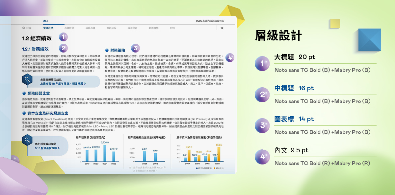Click the 5.1.1 智慧產權專區 link
Image resolution: width=395 pixels, height=195 pixels.
46,148
